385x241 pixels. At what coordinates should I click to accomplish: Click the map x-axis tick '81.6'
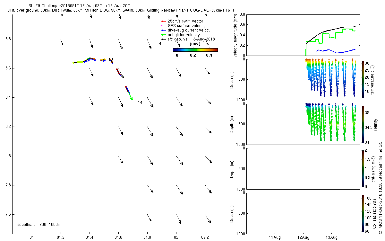point(118,238)
